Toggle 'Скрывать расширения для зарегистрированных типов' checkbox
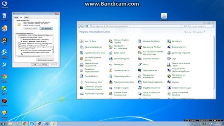Image resolution: width=224 pixels, height=126 pixels. tap(19, 47)
